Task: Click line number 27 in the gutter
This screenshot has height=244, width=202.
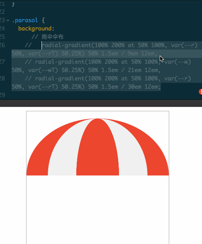Action: coord(2,62)
